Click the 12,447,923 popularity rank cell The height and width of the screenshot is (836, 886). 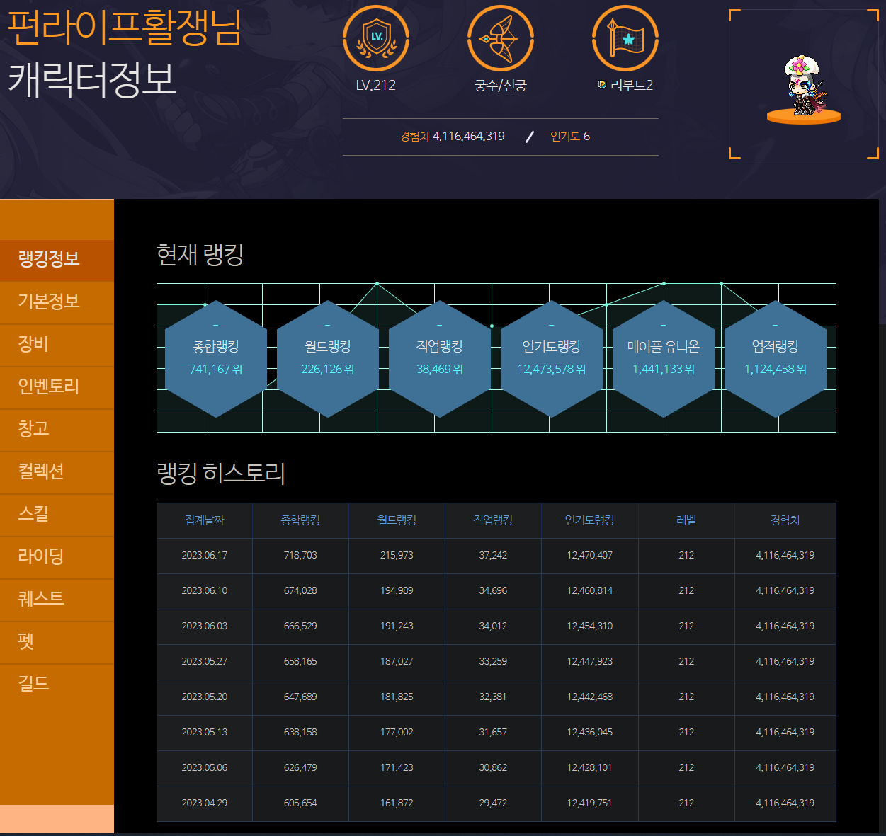(x=589, y=662)
